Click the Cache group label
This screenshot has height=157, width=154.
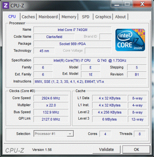pyautogui.click(x=80, y=91)
